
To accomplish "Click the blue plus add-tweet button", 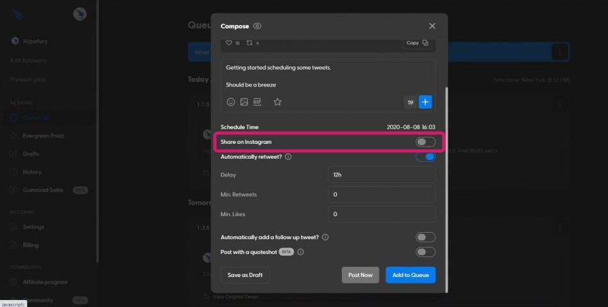I will (426, 102).
